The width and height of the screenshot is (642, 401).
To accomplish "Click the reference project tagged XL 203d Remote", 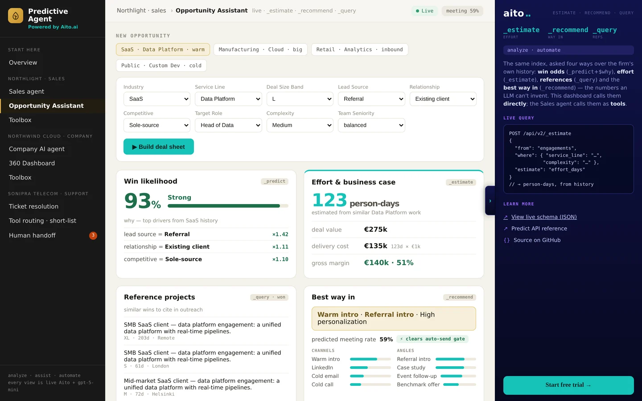I will click(206, 331).
